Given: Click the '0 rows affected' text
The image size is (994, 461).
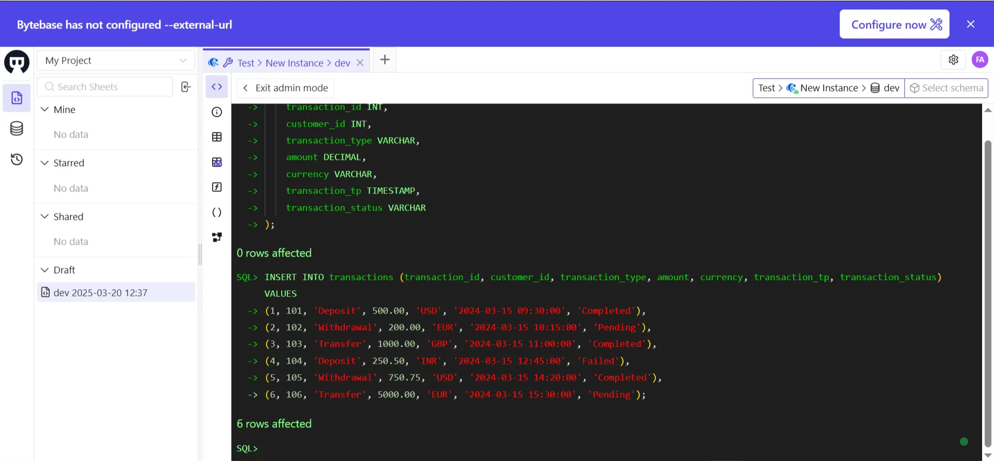Looking at the screenshot, I should coord(274,253).
